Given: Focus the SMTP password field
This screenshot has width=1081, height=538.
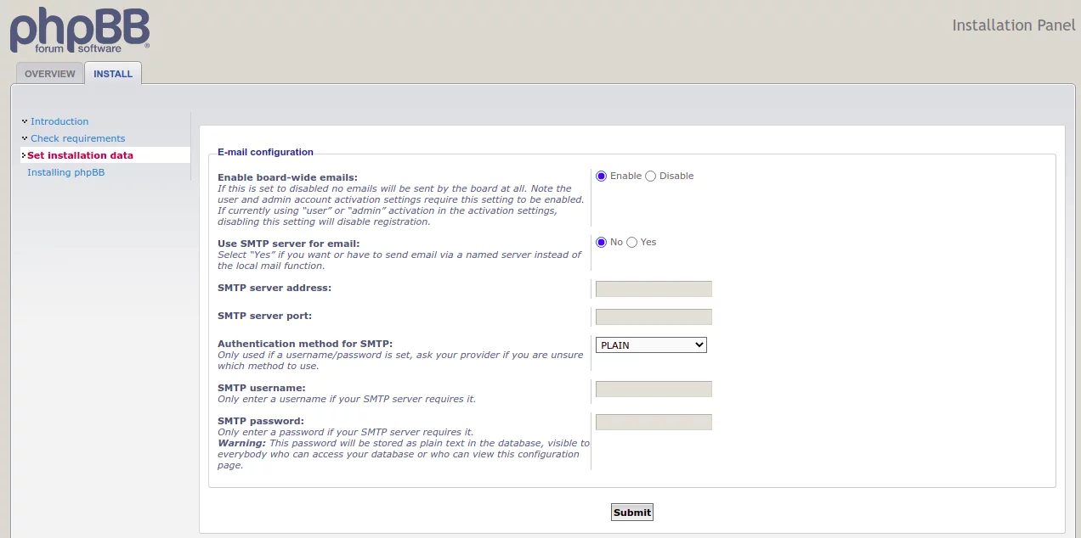Looking at the screenshot, I should click(x=654, y=422).
